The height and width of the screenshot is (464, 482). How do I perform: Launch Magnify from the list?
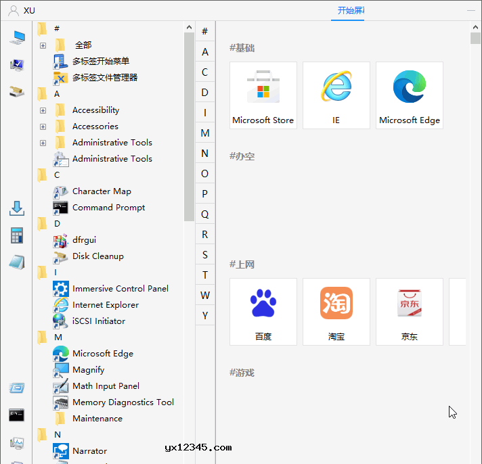pyautogui.click(x=79, y=370)
